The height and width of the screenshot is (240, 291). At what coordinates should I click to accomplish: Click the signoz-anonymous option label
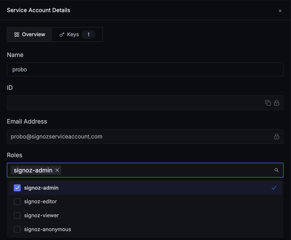click(47, 229)
